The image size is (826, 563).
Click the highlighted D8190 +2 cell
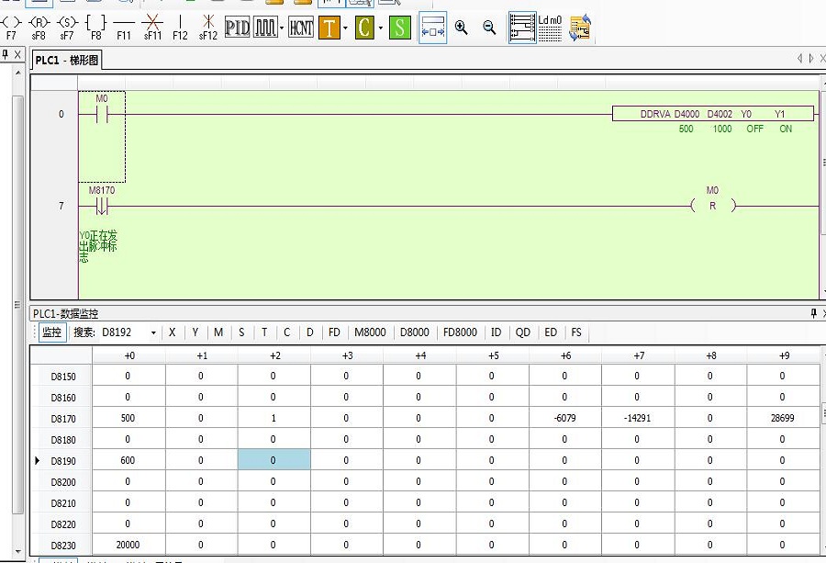[x=273, y=460]
